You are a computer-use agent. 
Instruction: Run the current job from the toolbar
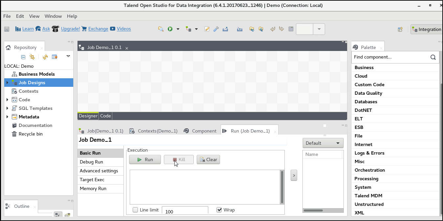[x=170, y=29]
